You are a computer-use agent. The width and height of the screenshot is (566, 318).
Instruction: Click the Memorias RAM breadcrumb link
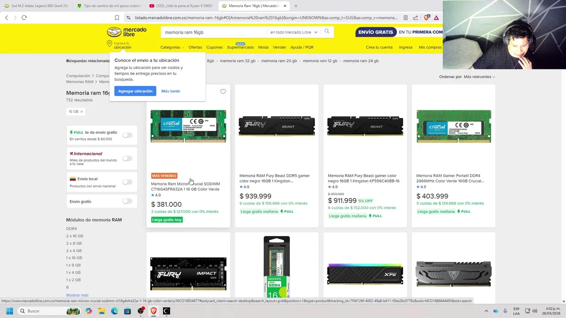pyautogui.click(x=80, y=82)
